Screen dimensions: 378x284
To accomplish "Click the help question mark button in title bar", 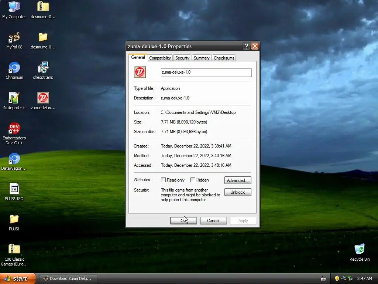I will tap(246, 46).
